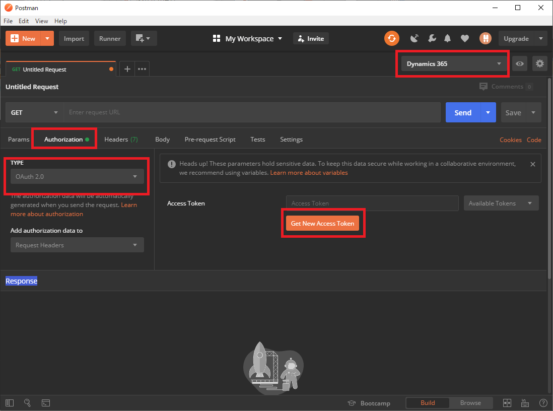The width and height of the screenshot is (553, 411).
Task: Open the Runner button
Action: click(110, 38)
